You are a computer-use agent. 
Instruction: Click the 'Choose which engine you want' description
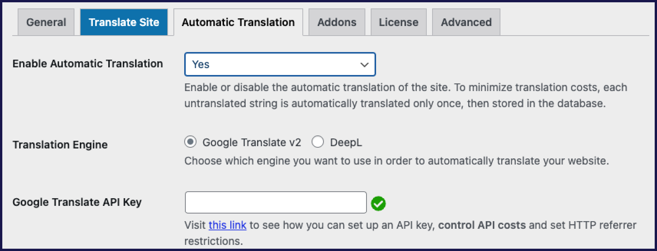(396, 161)
